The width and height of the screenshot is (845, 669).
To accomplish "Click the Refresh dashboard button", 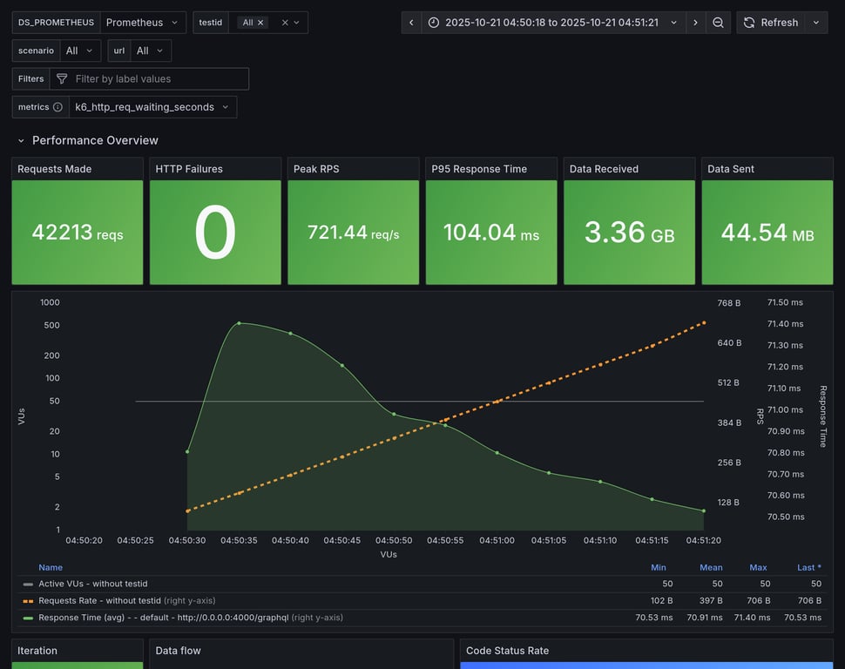I will point(770,23).
